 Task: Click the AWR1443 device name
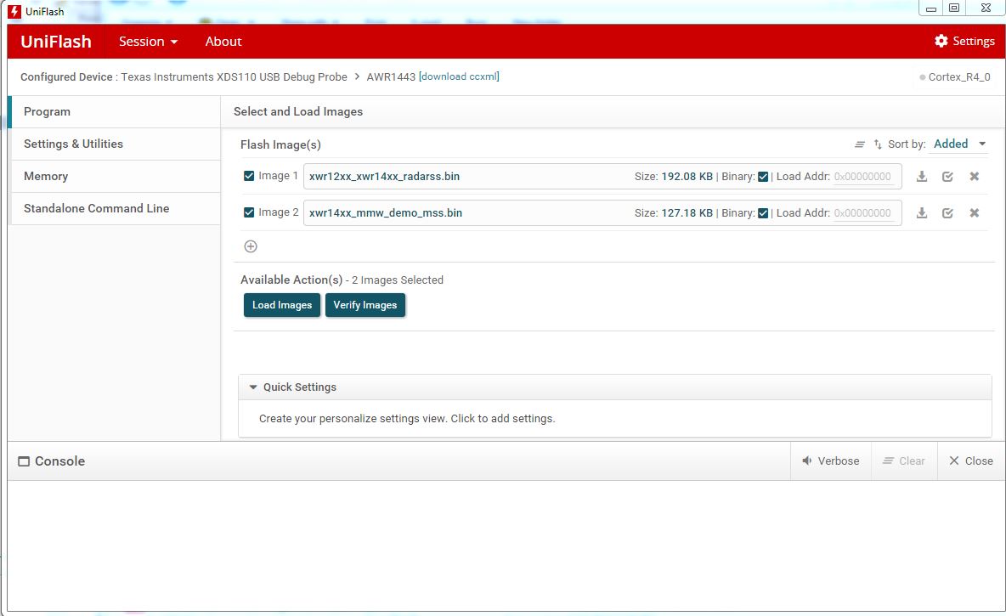coord(391,76)
